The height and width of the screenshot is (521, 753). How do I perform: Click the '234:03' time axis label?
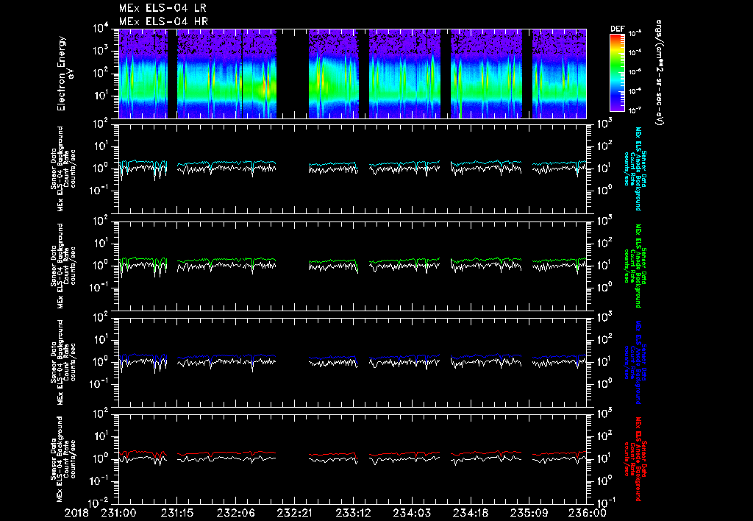(x=411, y=514)
